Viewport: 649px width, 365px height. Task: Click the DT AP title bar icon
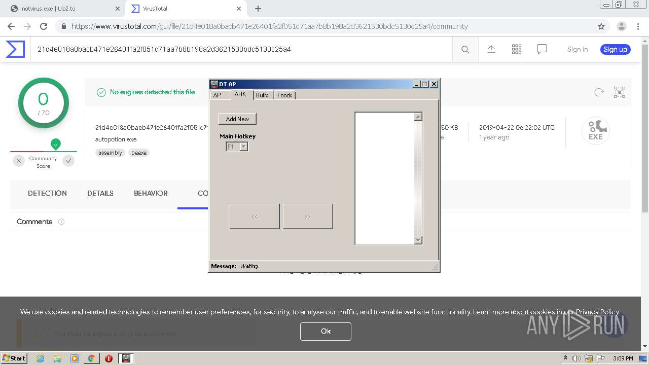click(214, 84)
